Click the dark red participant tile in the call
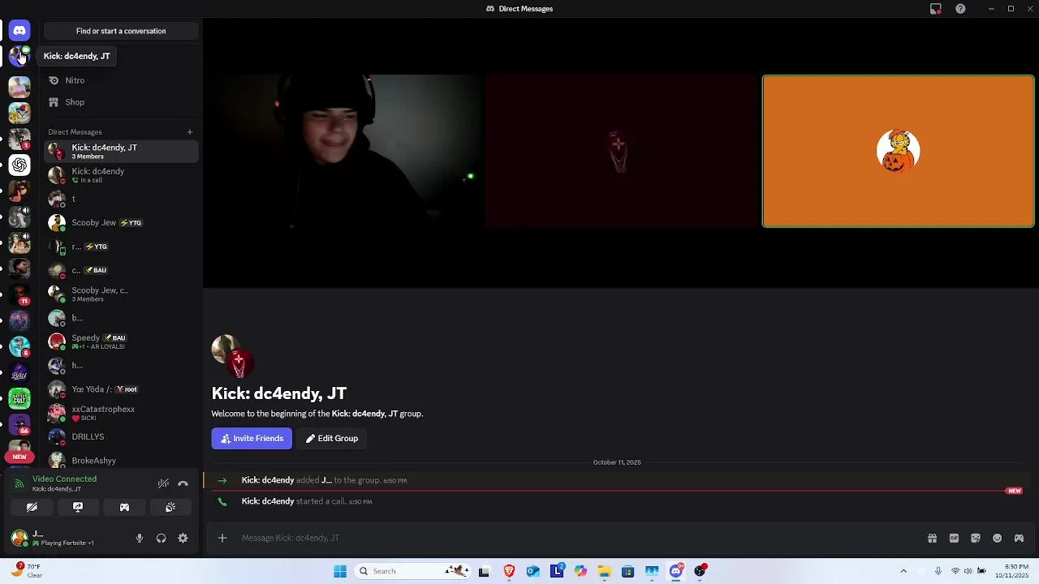 621,151
